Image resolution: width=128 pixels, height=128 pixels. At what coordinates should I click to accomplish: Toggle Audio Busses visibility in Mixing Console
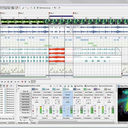point(26,99)
